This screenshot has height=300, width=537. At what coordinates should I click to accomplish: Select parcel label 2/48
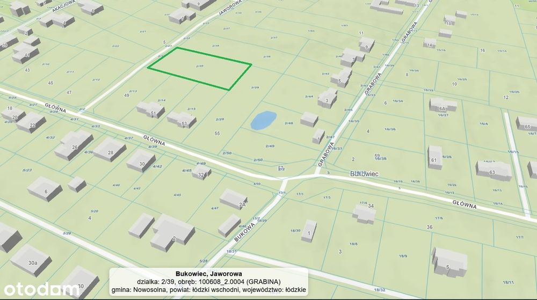tap(289, 123)
